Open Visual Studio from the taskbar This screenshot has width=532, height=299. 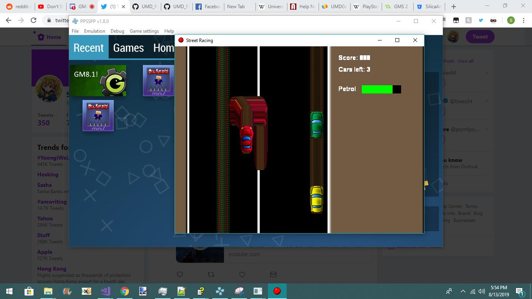point(105,291)
